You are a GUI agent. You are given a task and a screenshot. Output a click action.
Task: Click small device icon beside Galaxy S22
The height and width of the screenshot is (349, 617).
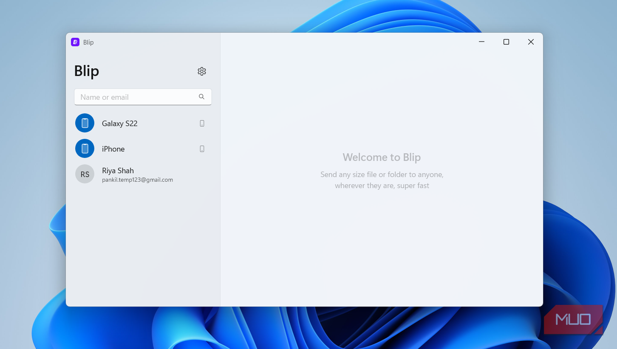(x=202, y=123)
